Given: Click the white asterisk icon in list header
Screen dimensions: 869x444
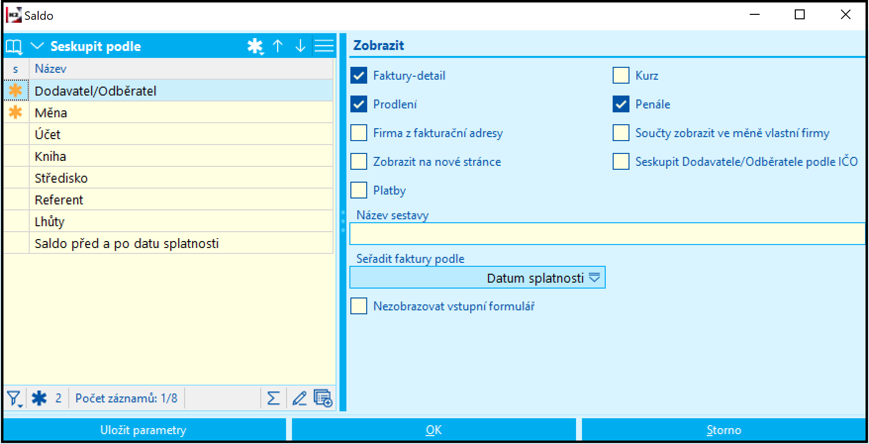Looking at the screenshot, I should tap(255, 46).
